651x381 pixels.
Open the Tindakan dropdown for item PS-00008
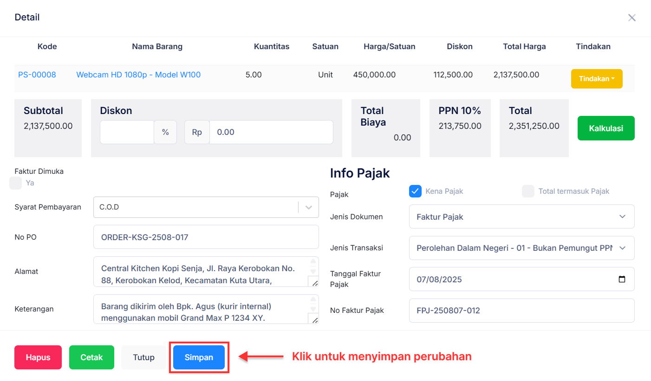click(x=597, y=79)
